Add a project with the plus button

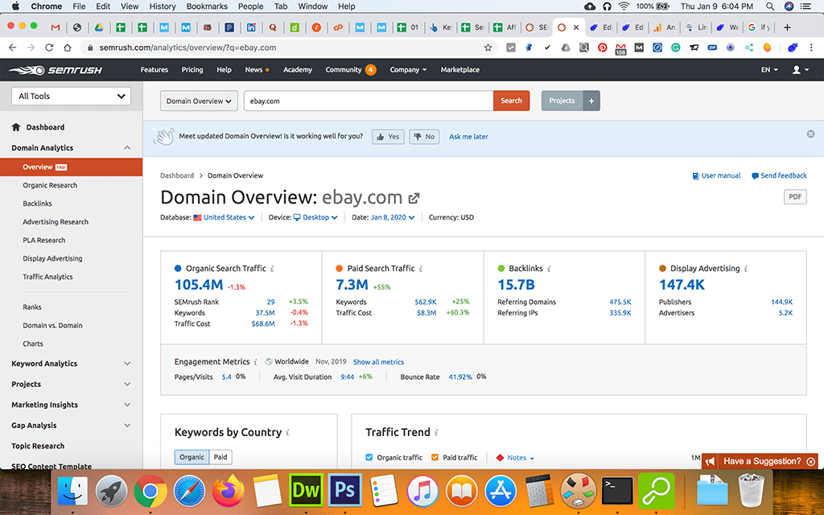click(x=591, y=101)
